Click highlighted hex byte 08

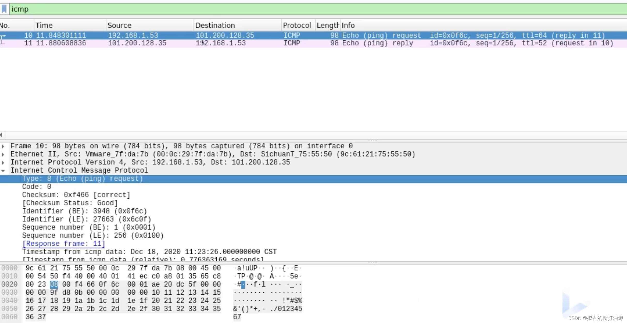[x=54, y=284]
